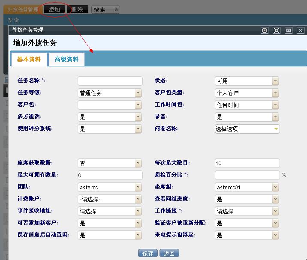Expand the 搜索 panel chevron
307x260 pixels.
click(116, 9)
